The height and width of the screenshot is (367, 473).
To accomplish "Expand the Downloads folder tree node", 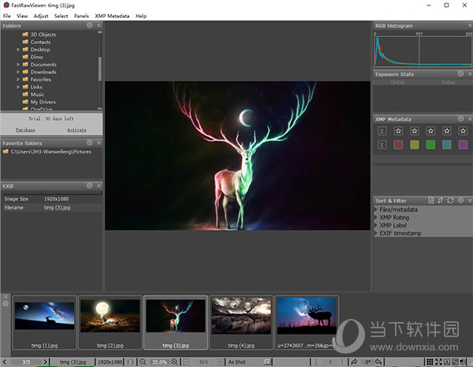I will click(18, 72).
